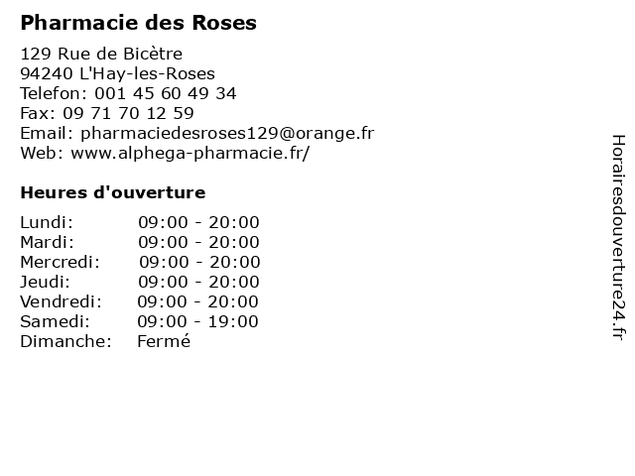Select the Mardi row label
Viewport: 635px width, 476px height.
point(48,242)
